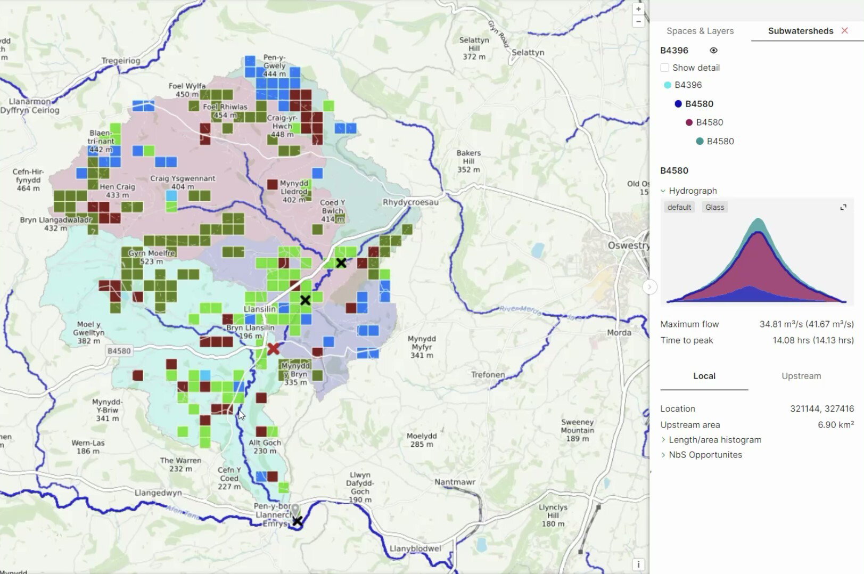Enable the Show detail checkbox
Screen dimensions: 864x574
(x=664, y=68)
